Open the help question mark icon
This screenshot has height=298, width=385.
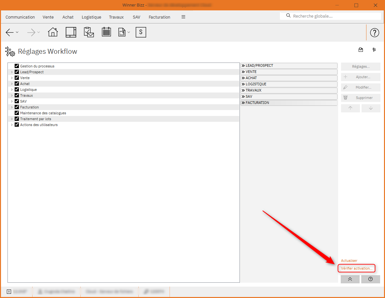click(375, 33)
